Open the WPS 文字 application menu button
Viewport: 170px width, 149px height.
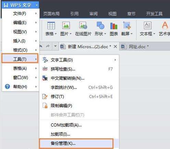pyautogui.click(x=21, y=5)
